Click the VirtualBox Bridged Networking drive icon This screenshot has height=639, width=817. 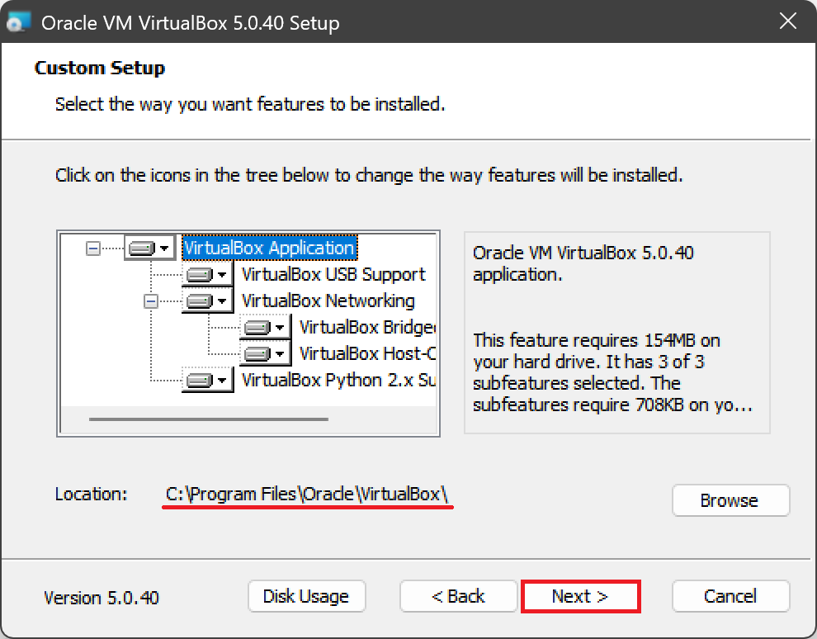258,328
